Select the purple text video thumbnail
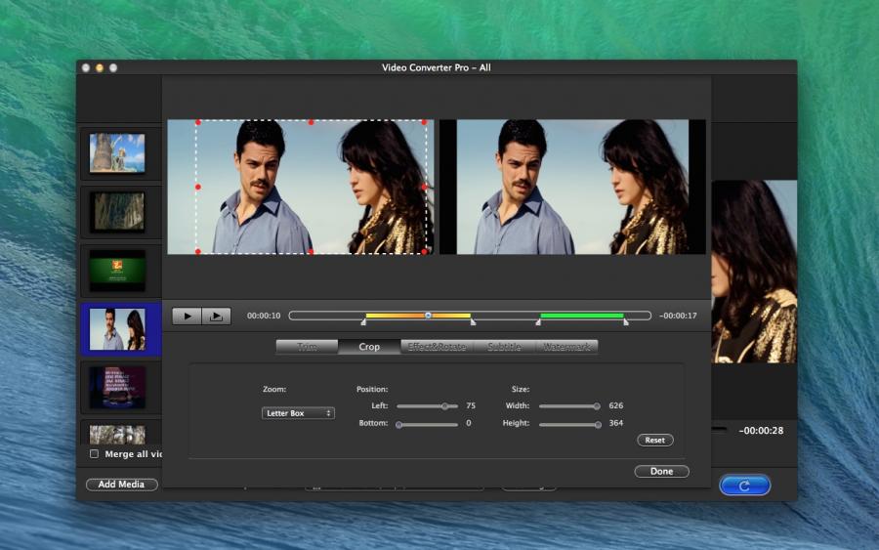Screen dimensions: 879x550 click(118, 388)
